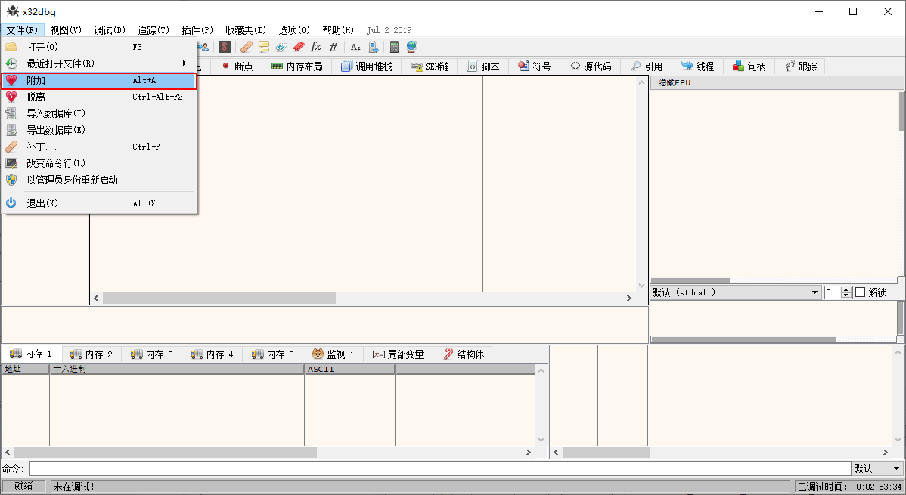This screenshot has width=906, height=495.
Task: Click the globe icon in toolbar
Action: [x=411, y=47]
